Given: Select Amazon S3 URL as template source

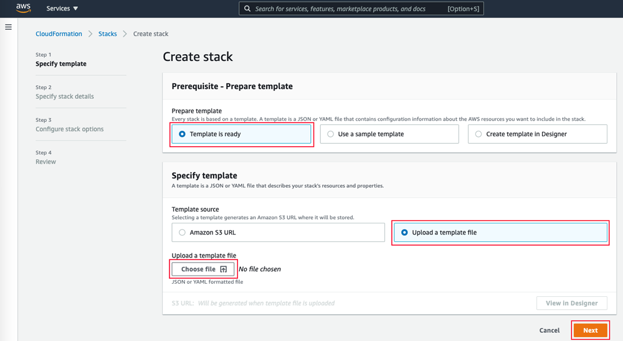Looking at the screenshot, I should coord(278,232).
